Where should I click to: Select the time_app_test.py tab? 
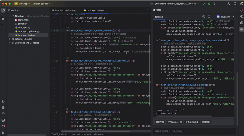point(95,10)
